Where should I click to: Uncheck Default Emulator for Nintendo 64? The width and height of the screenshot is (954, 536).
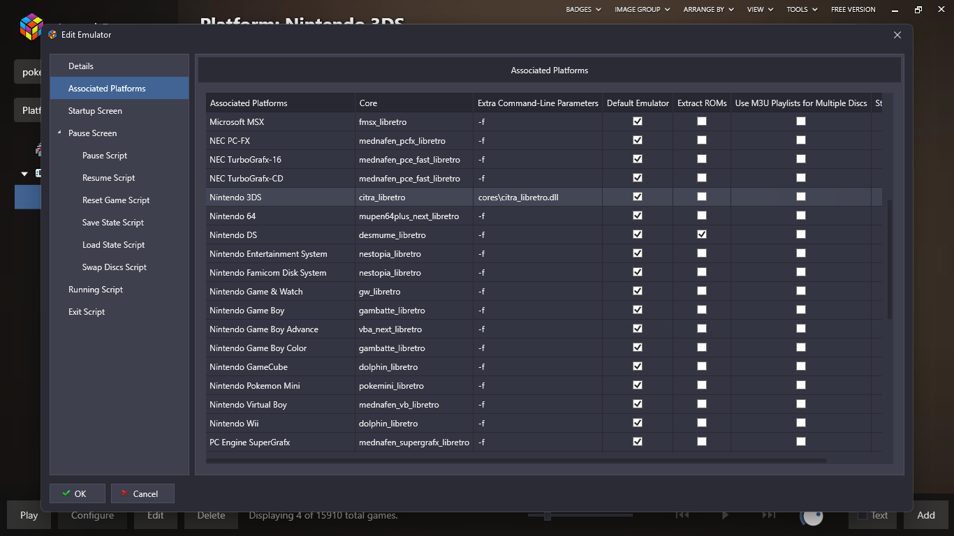click(638, 216)
